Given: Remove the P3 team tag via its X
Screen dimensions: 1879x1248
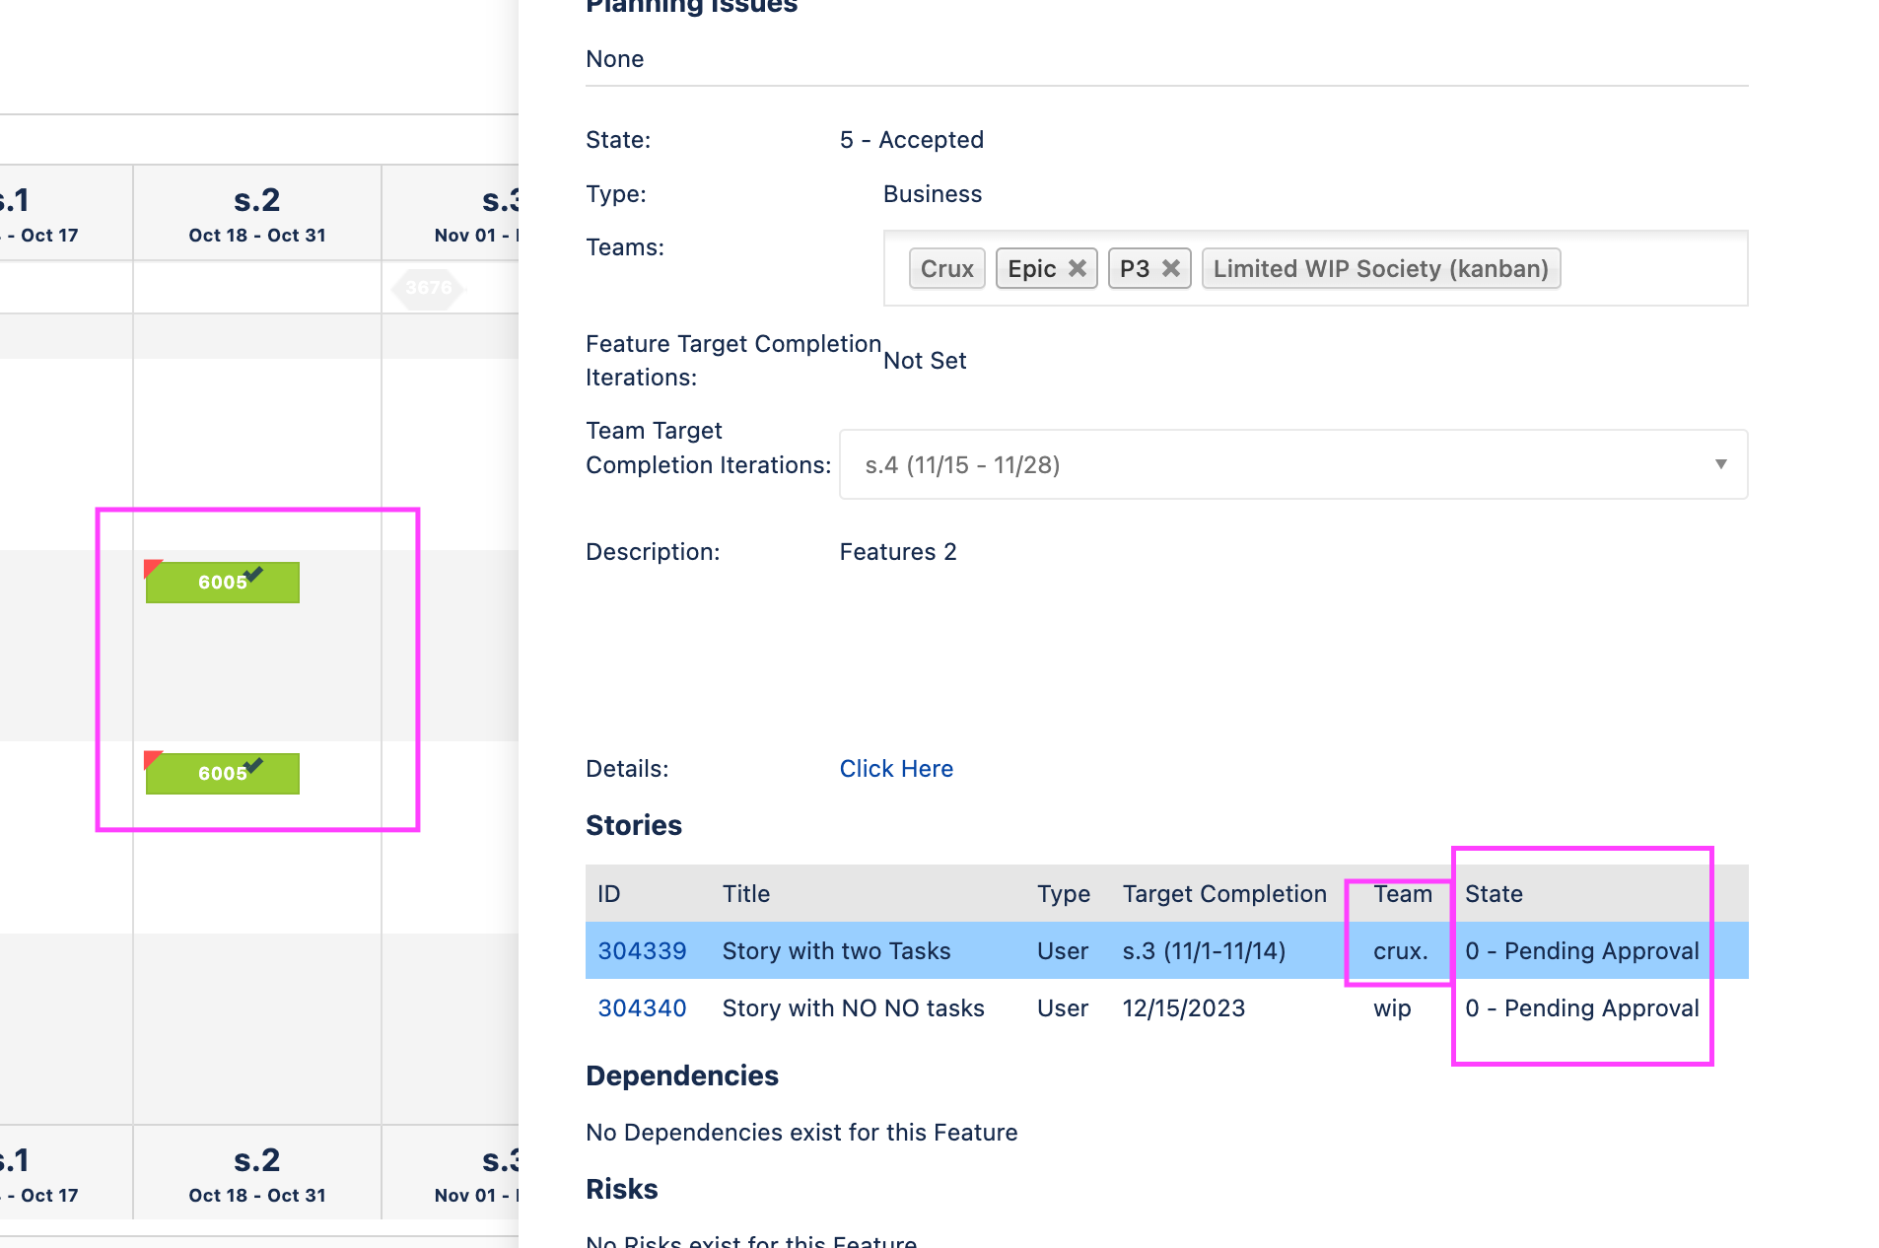Looking at the screenshot, I should tap(1171, 267).
